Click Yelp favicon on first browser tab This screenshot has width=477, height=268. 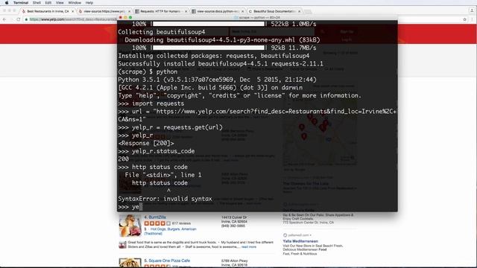[x=24, y=11]
